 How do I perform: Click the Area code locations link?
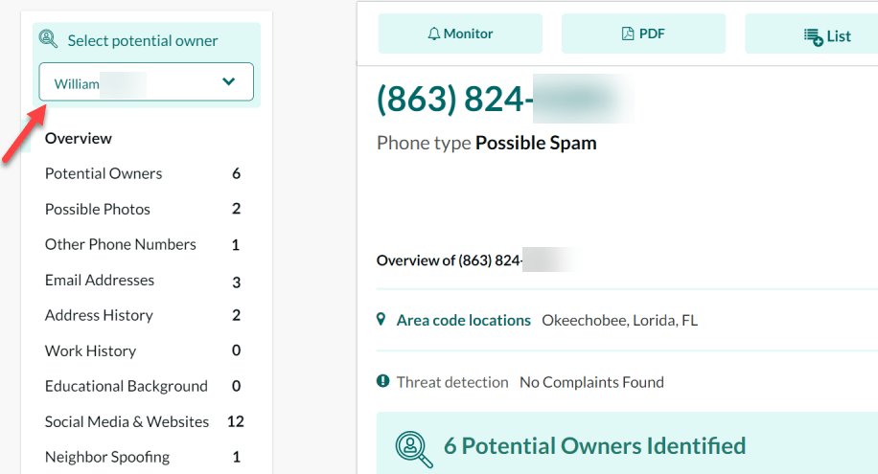pyautogui.click(x=464, y=320)
